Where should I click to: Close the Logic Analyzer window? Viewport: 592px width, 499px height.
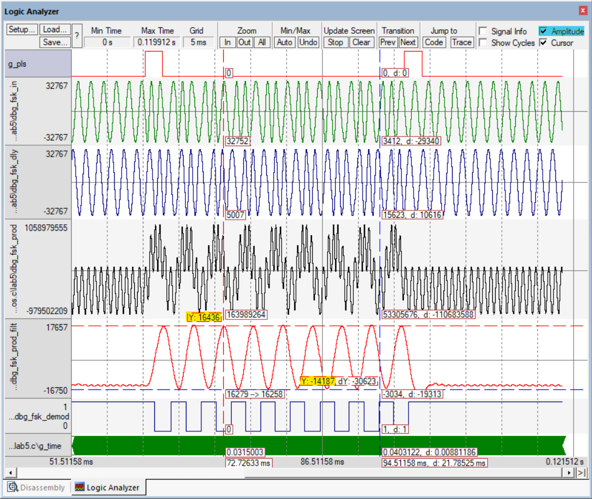[584, 11]
